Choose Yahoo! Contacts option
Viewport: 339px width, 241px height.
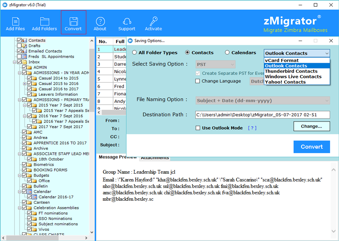(x=297, y=82)
